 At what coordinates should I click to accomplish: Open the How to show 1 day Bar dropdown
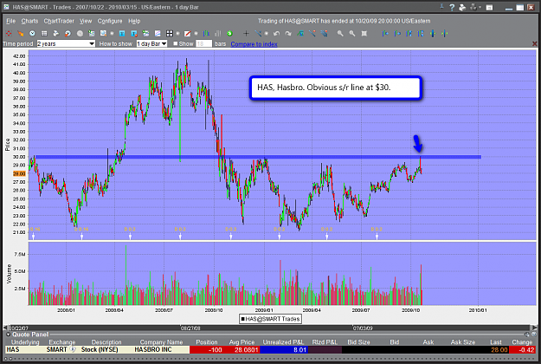pyautogui.click(x=151, y=43)
